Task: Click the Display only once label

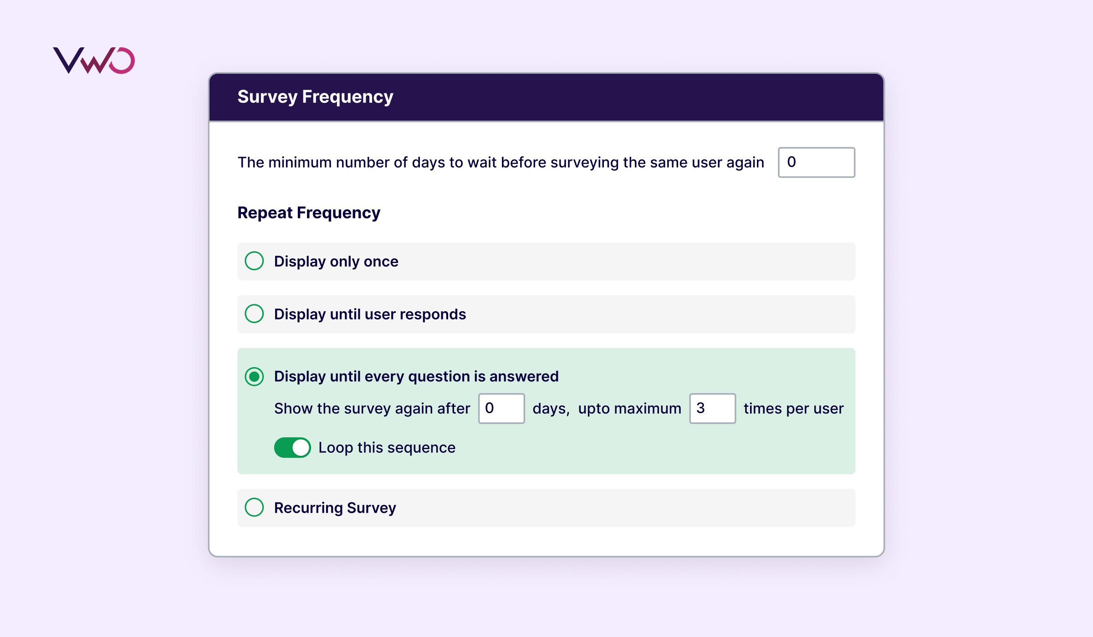Action: point(336,262)
